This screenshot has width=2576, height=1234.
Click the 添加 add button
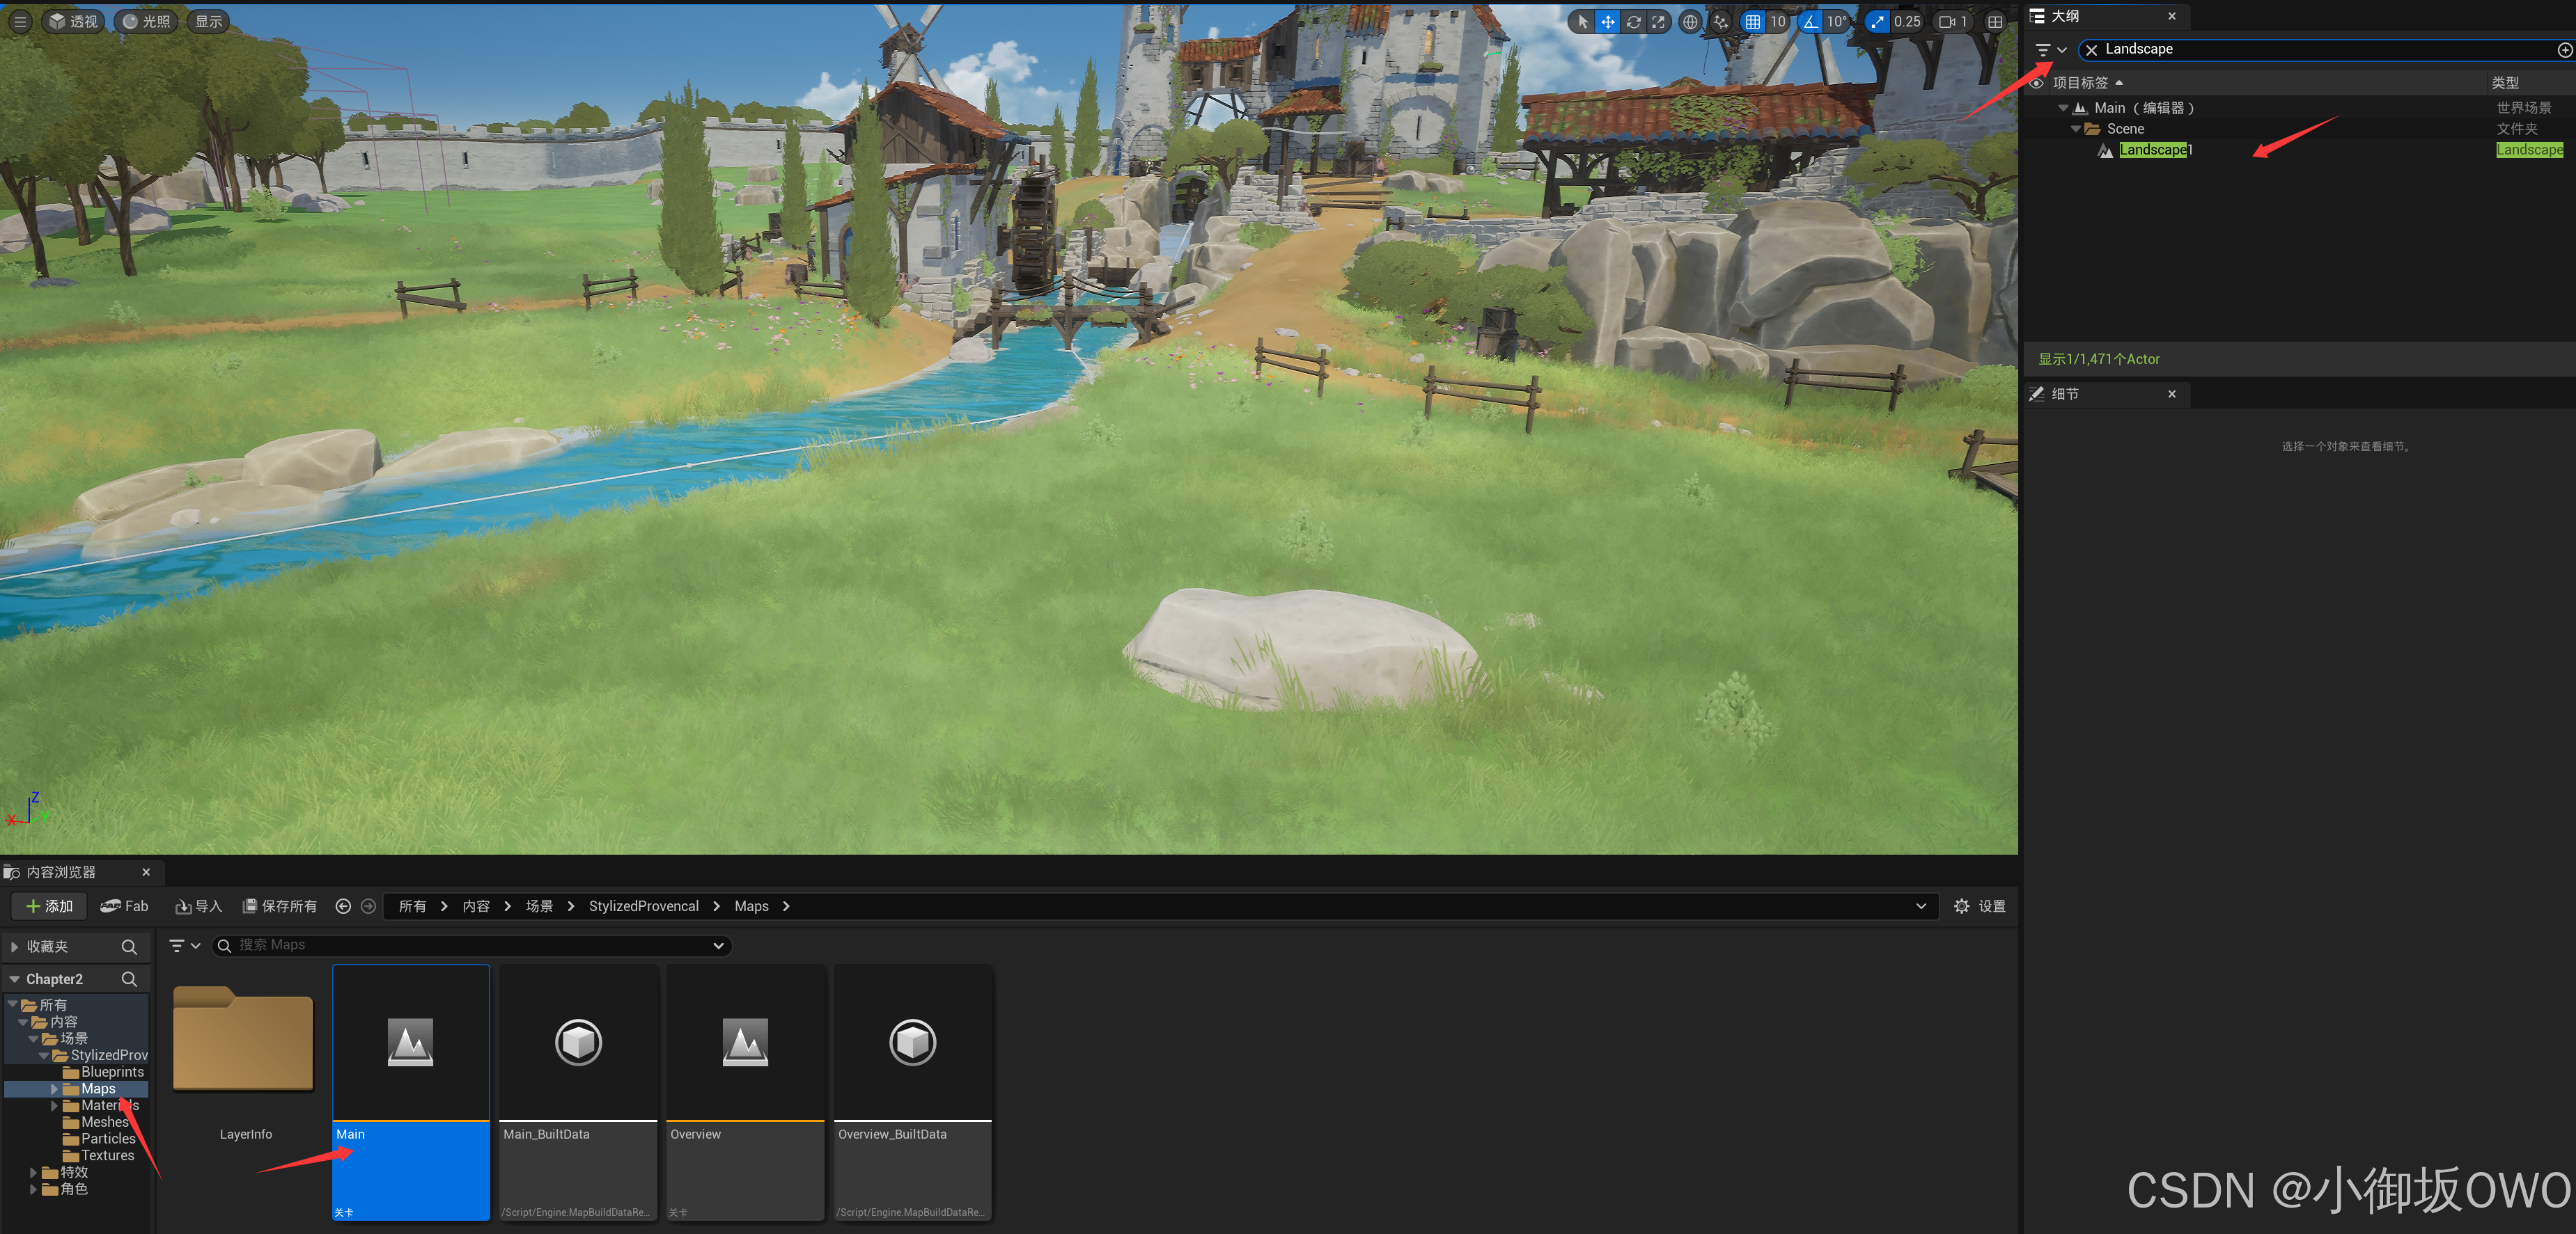[x=50, y=905]
